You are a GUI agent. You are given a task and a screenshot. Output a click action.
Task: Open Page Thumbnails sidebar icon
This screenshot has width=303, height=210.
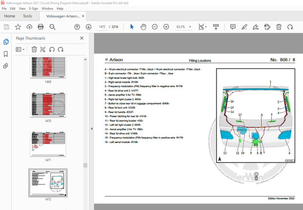coord(6,42)
